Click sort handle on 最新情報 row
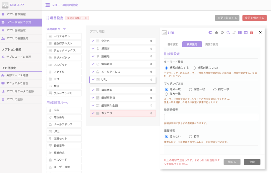271x173 pixels. tap(151, 90)
